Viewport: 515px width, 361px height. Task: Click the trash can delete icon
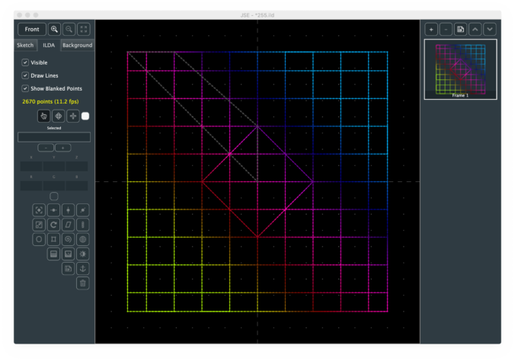click(x=82, y=283)
